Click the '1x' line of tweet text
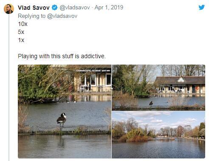209x161 pixels. point(21,40)
